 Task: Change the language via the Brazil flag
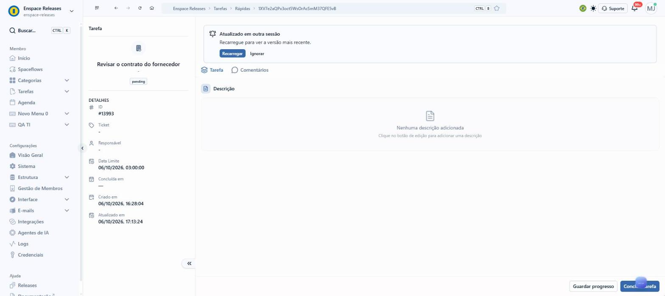point(583,8)
